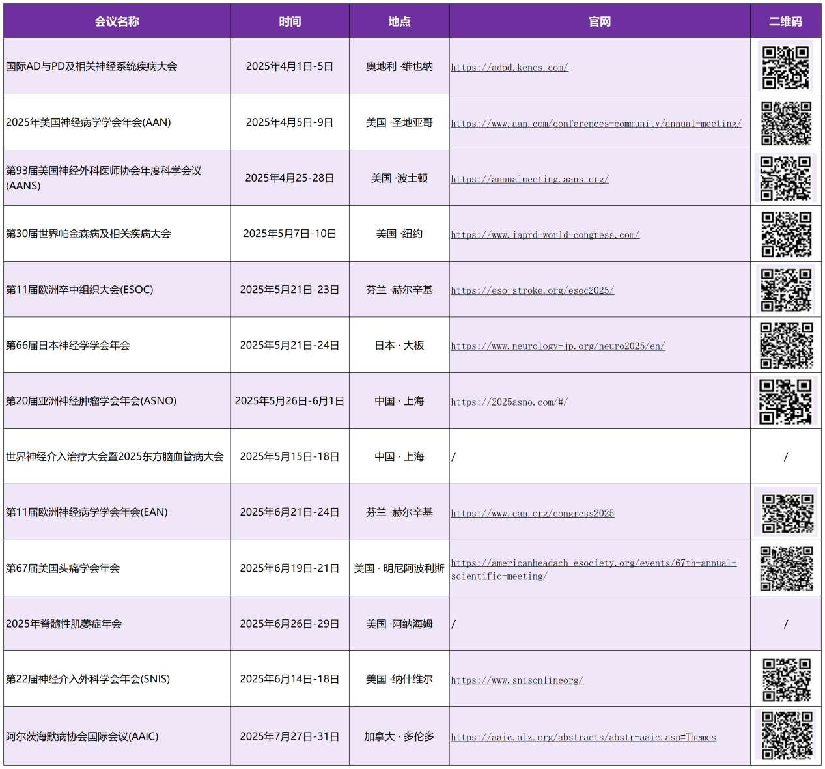Open the adpd.kenes.com link
Viewport: 825px width, 769px height.
pyautogui.click(x=509, y=67)
